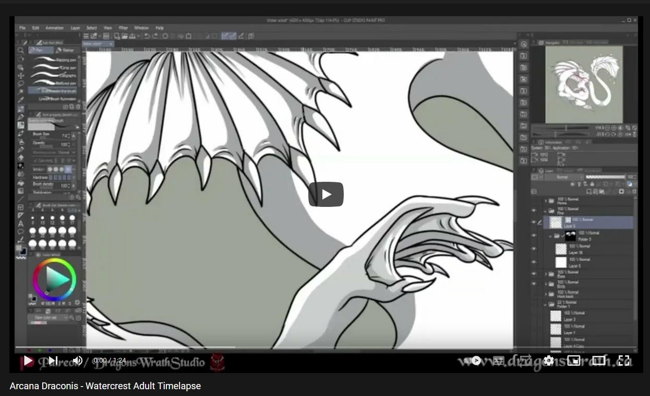The height and width of the screenshot is (396, 650).
Task: Hide Folder 3 via eye icon
Action: [x=534, y=236]
